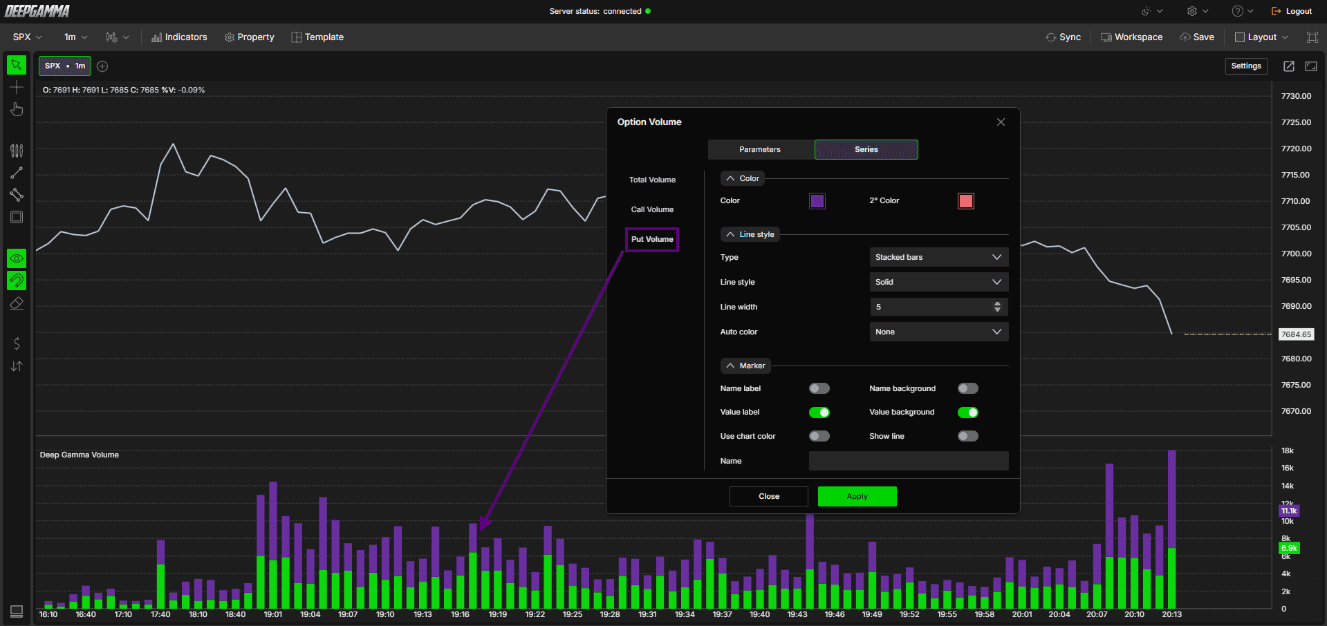This screenshot has width=1327, height=626.
Task: Select the Series tab
Action: coord(866,150)
